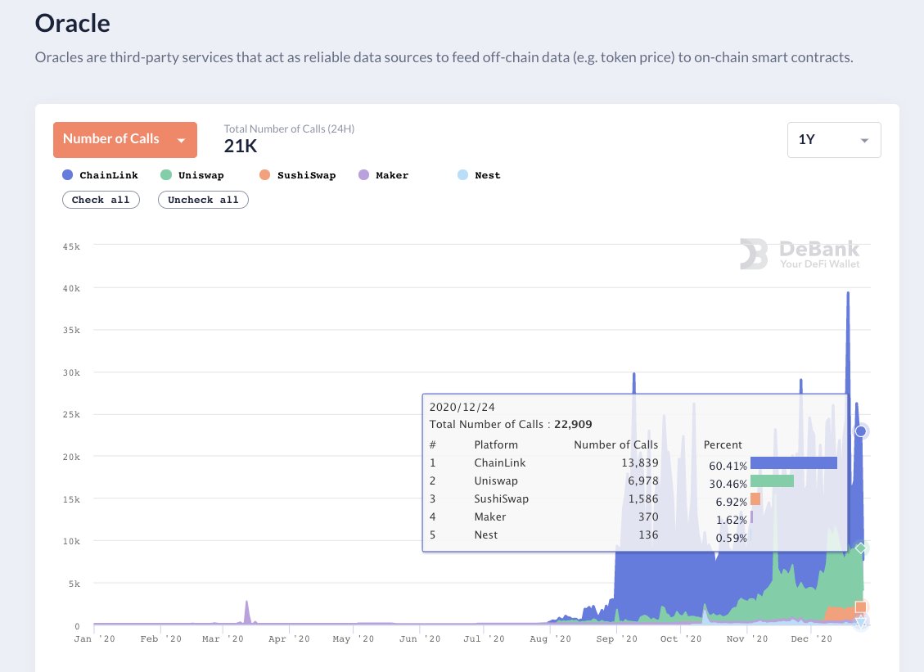
Task: Click Maker's 370 calls value
Action: [x=648, y=516]
